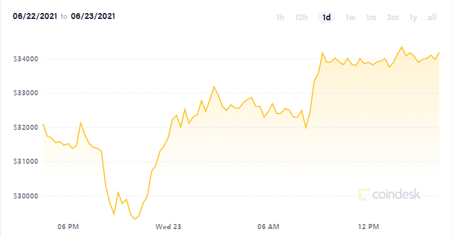Click the Wed 23 date marker
Image resolution: width=453 pixels, height=237 pixels.
click(168, 227)
